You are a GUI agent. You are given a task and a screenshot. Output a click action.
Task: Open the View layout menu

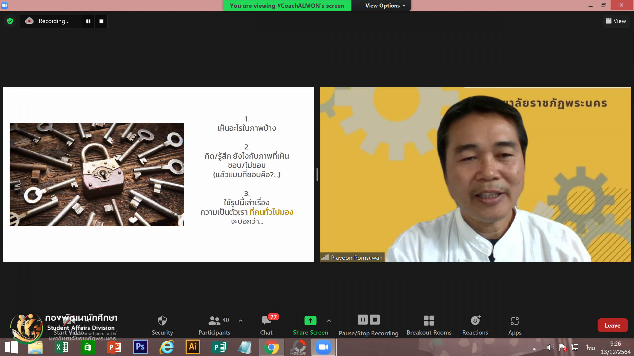(x=616, y=21)
